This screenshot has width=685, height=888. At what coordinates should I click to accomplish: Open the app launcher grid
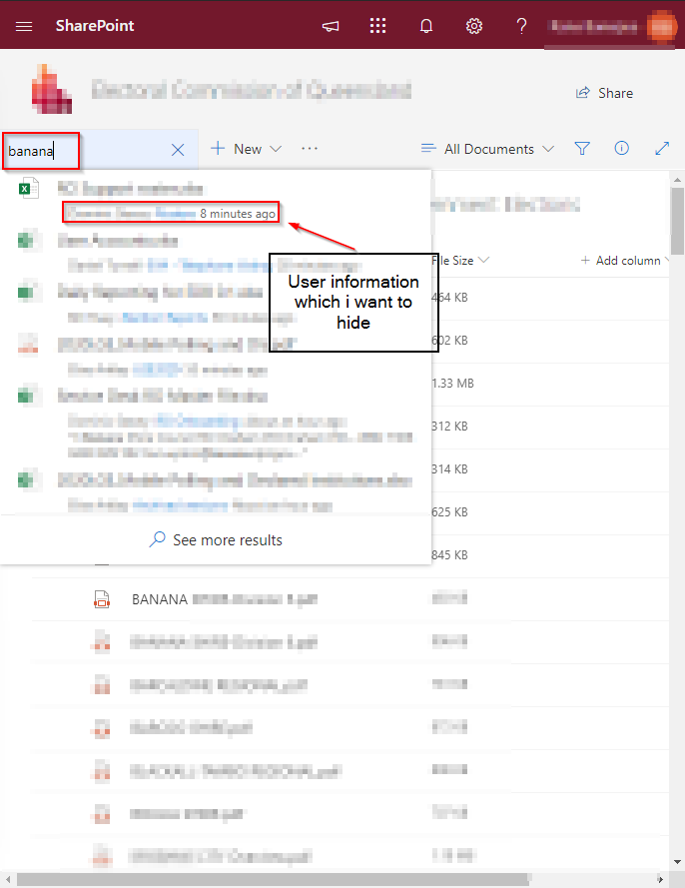(x=377, y=26)
